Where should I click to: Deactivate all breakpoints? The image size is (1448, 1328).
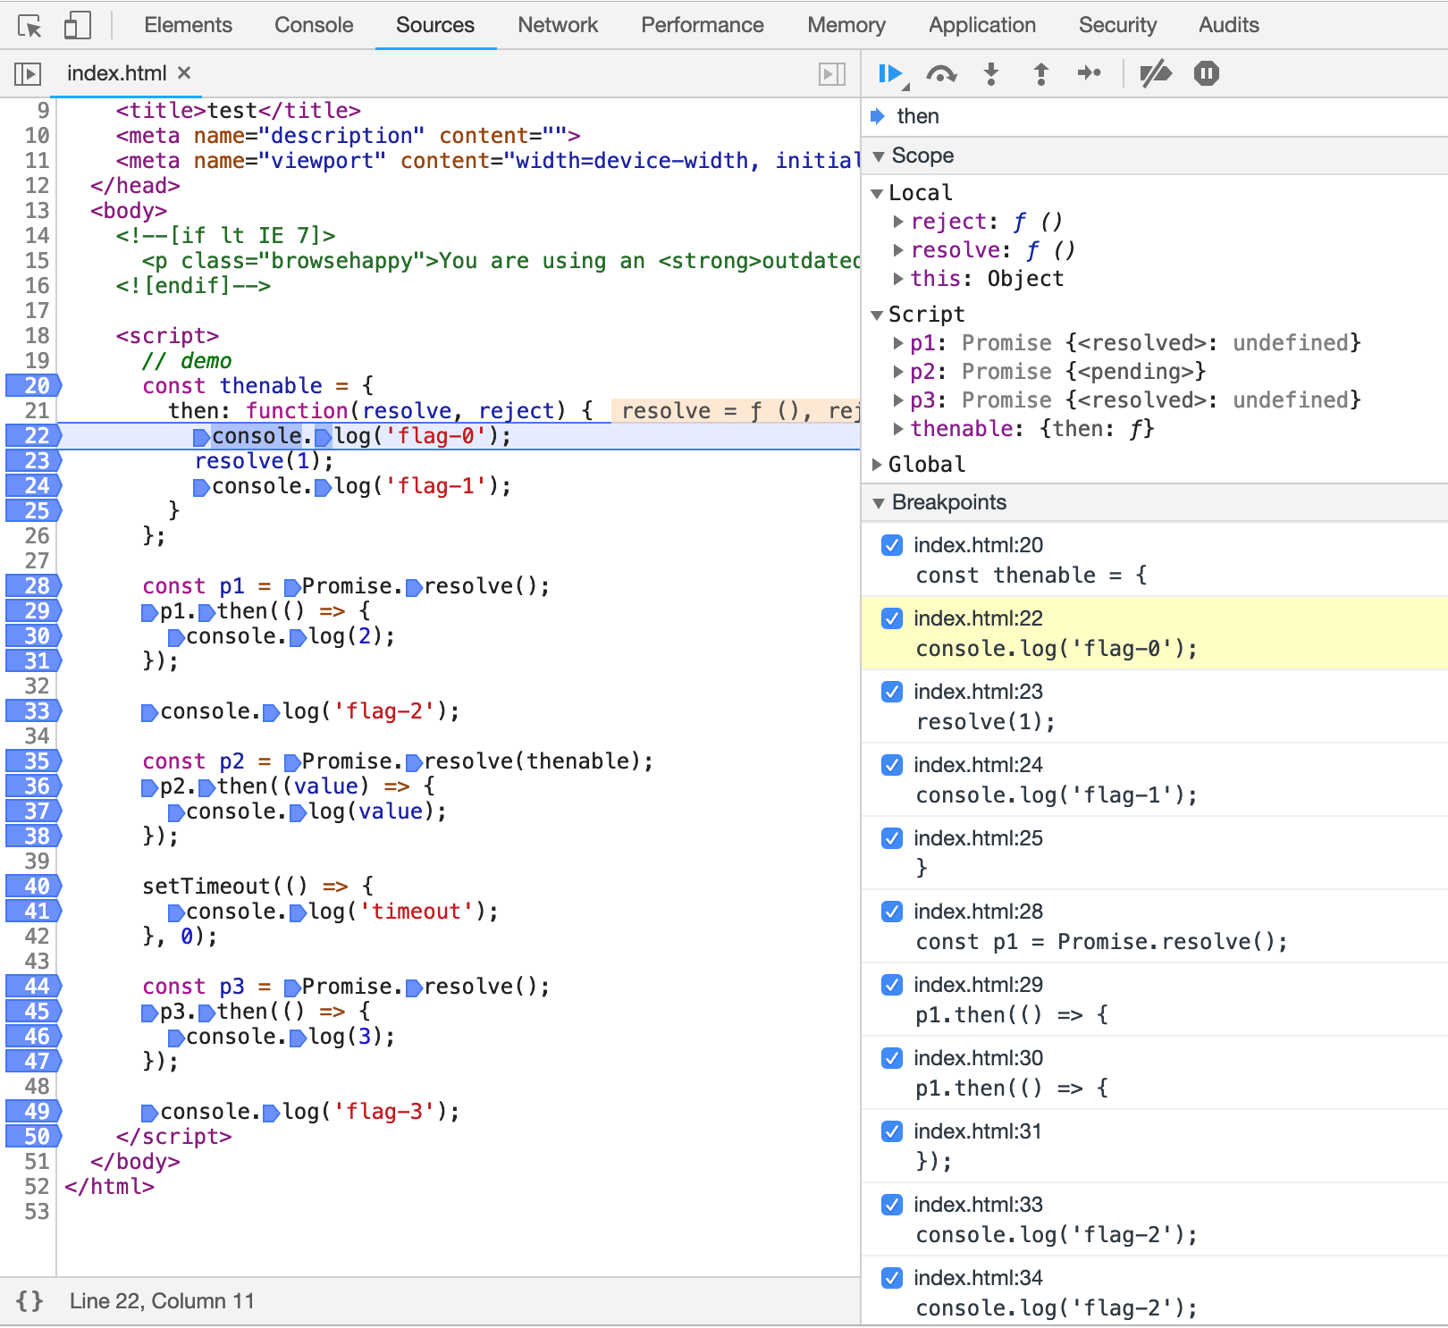tap(1156, 73)
